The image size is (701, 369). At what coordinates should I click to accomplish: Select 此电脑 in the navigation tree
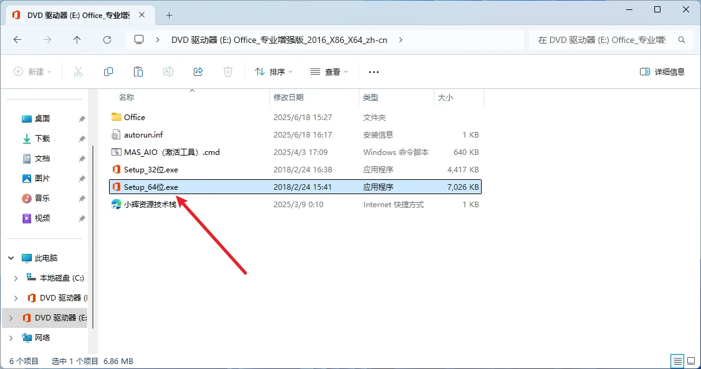click(x=46, y=258)
